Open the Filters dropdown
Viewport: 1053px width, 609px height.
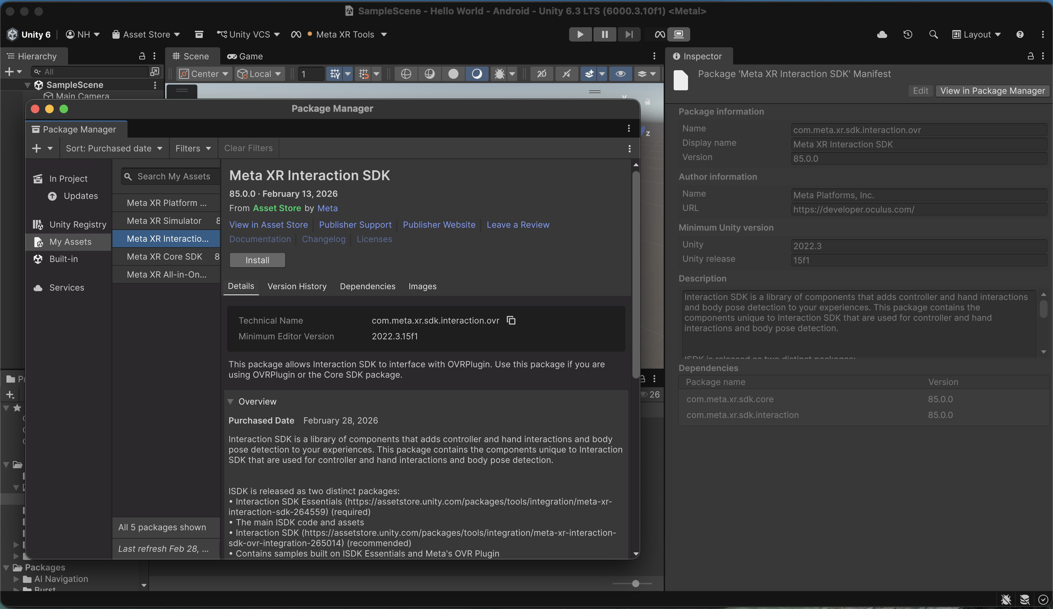[193, 148]
